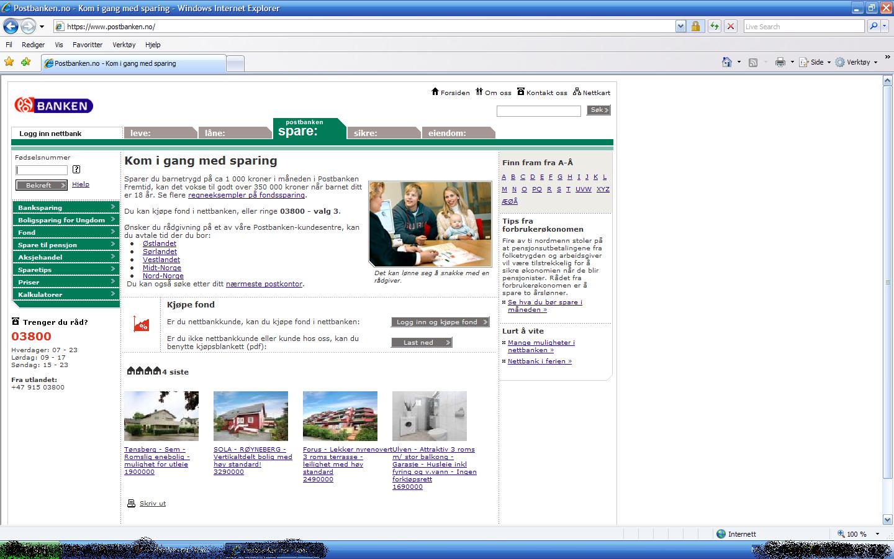Expand Boligsparing for Ungdom menu item
This screenshot has width=894, height=559.
[66, 219]
